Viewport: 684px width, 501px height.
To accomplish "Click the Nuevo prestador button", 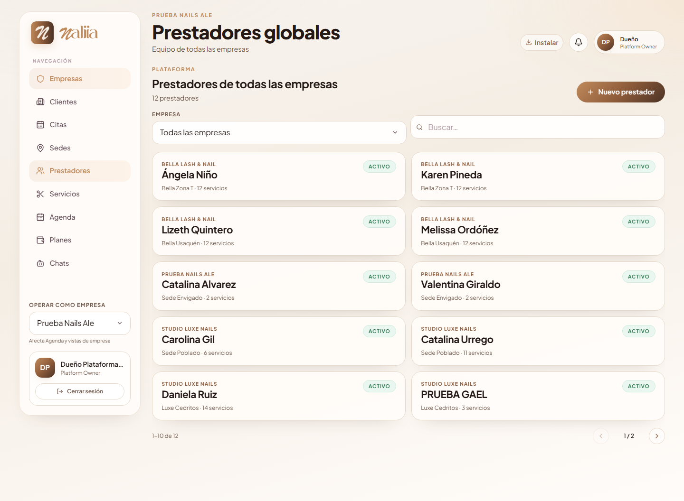I will pos(621,92).
